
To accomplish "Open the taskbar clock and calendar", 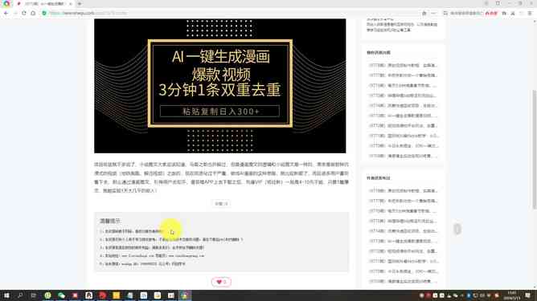I will (512, 295).
